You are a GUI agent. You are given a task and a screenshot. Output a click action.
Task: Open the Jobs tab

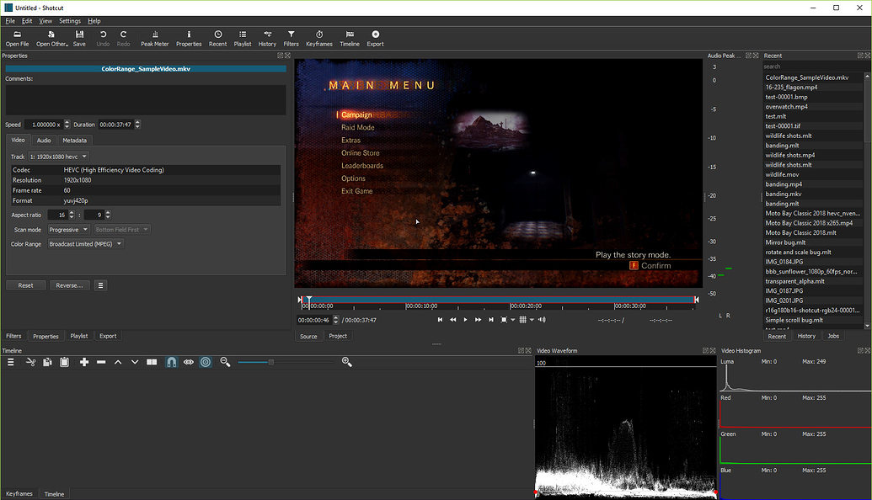coord(833,336)
